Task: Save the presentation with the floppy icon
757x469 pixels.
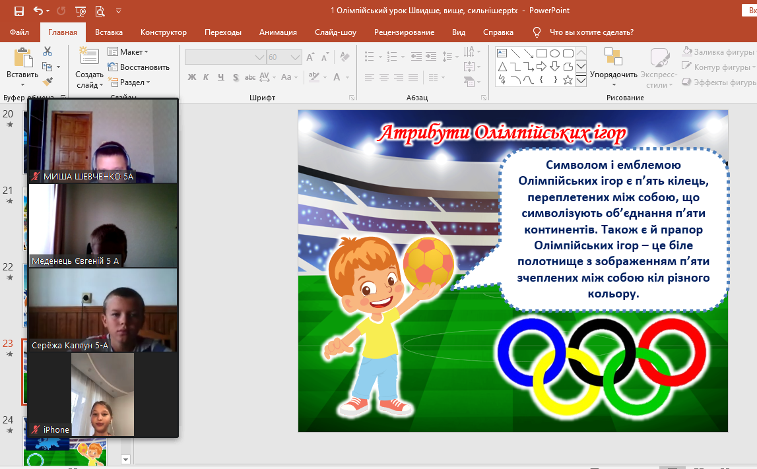Action: tap(19, 11)
